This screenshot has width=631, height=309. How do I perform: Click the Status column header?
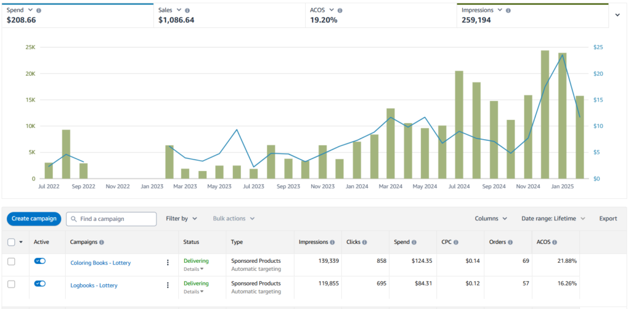pyautogui.click(x=191, y=242)
